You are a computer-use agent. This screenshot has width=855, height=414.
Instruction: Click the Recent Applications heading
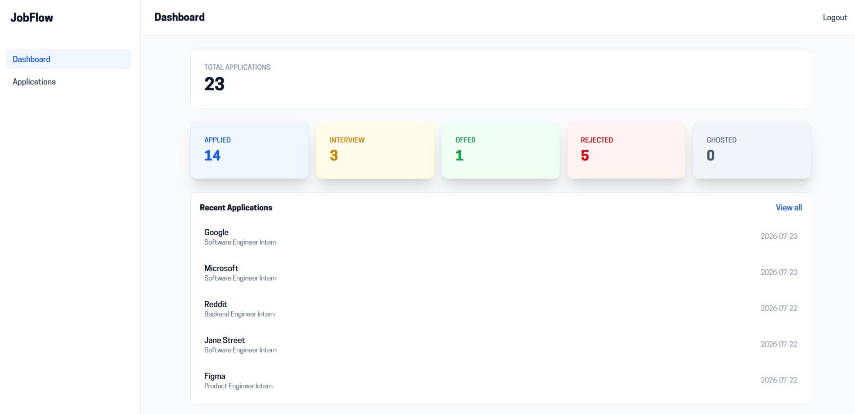236,208
